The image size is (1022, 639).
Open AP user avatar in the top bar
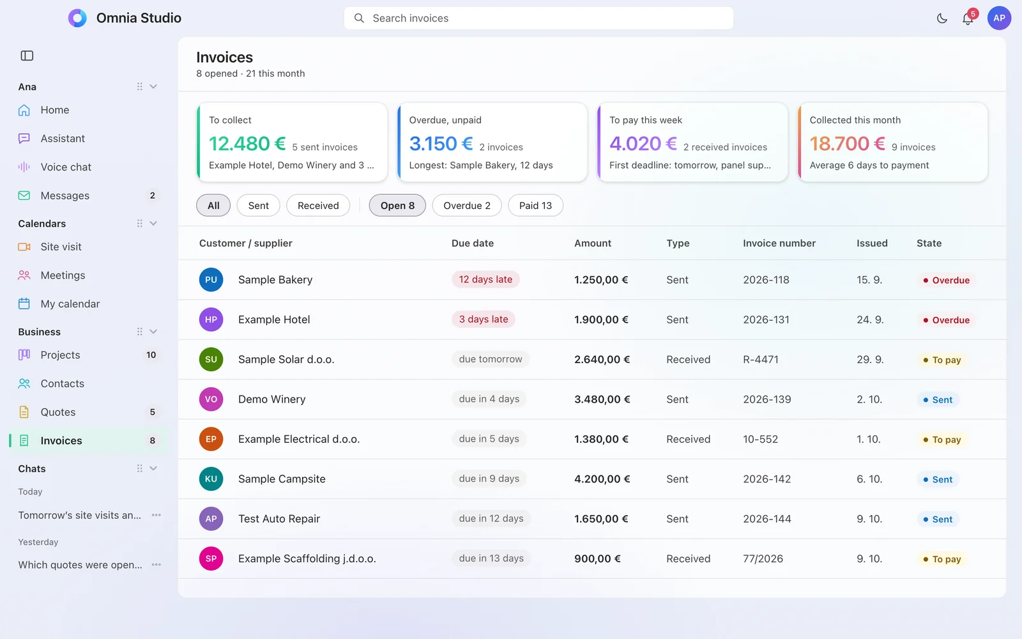pos(999,18)
